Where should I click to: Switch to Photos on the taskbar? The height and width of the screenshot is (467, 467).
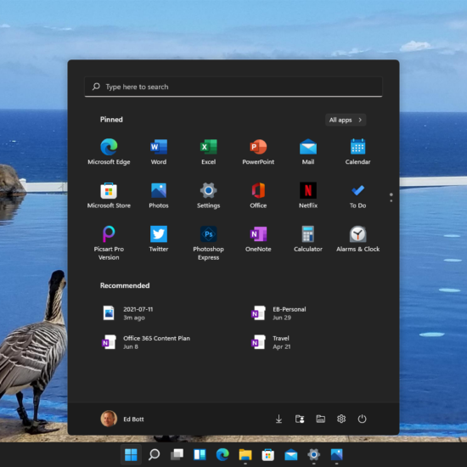[x=336, y=454]
